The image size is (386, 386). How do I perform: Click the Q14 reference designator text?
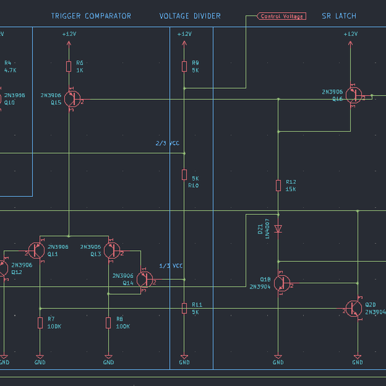(128, 283)
